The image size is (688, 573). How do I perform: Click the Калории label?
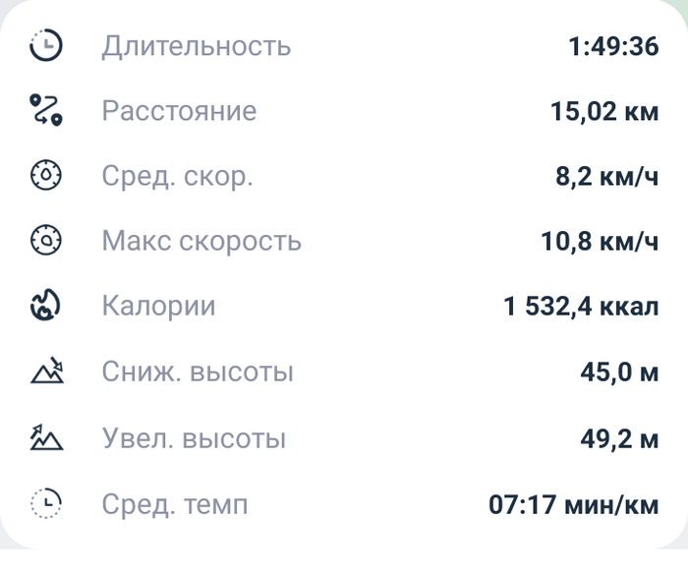coord(158,307)
